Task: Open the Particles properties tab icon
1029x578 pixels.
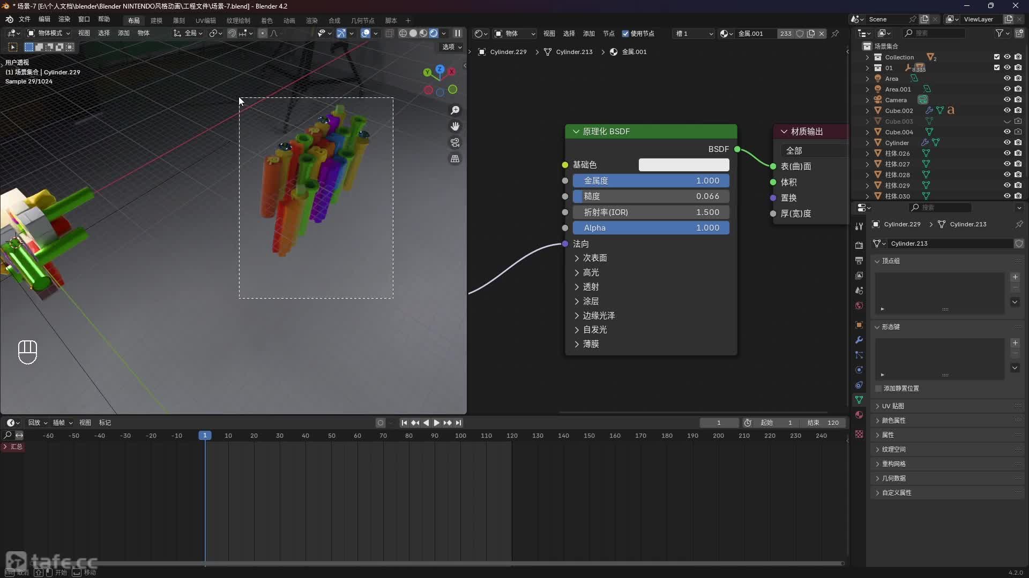Action: pyautogui.click(x=859, y=355)
